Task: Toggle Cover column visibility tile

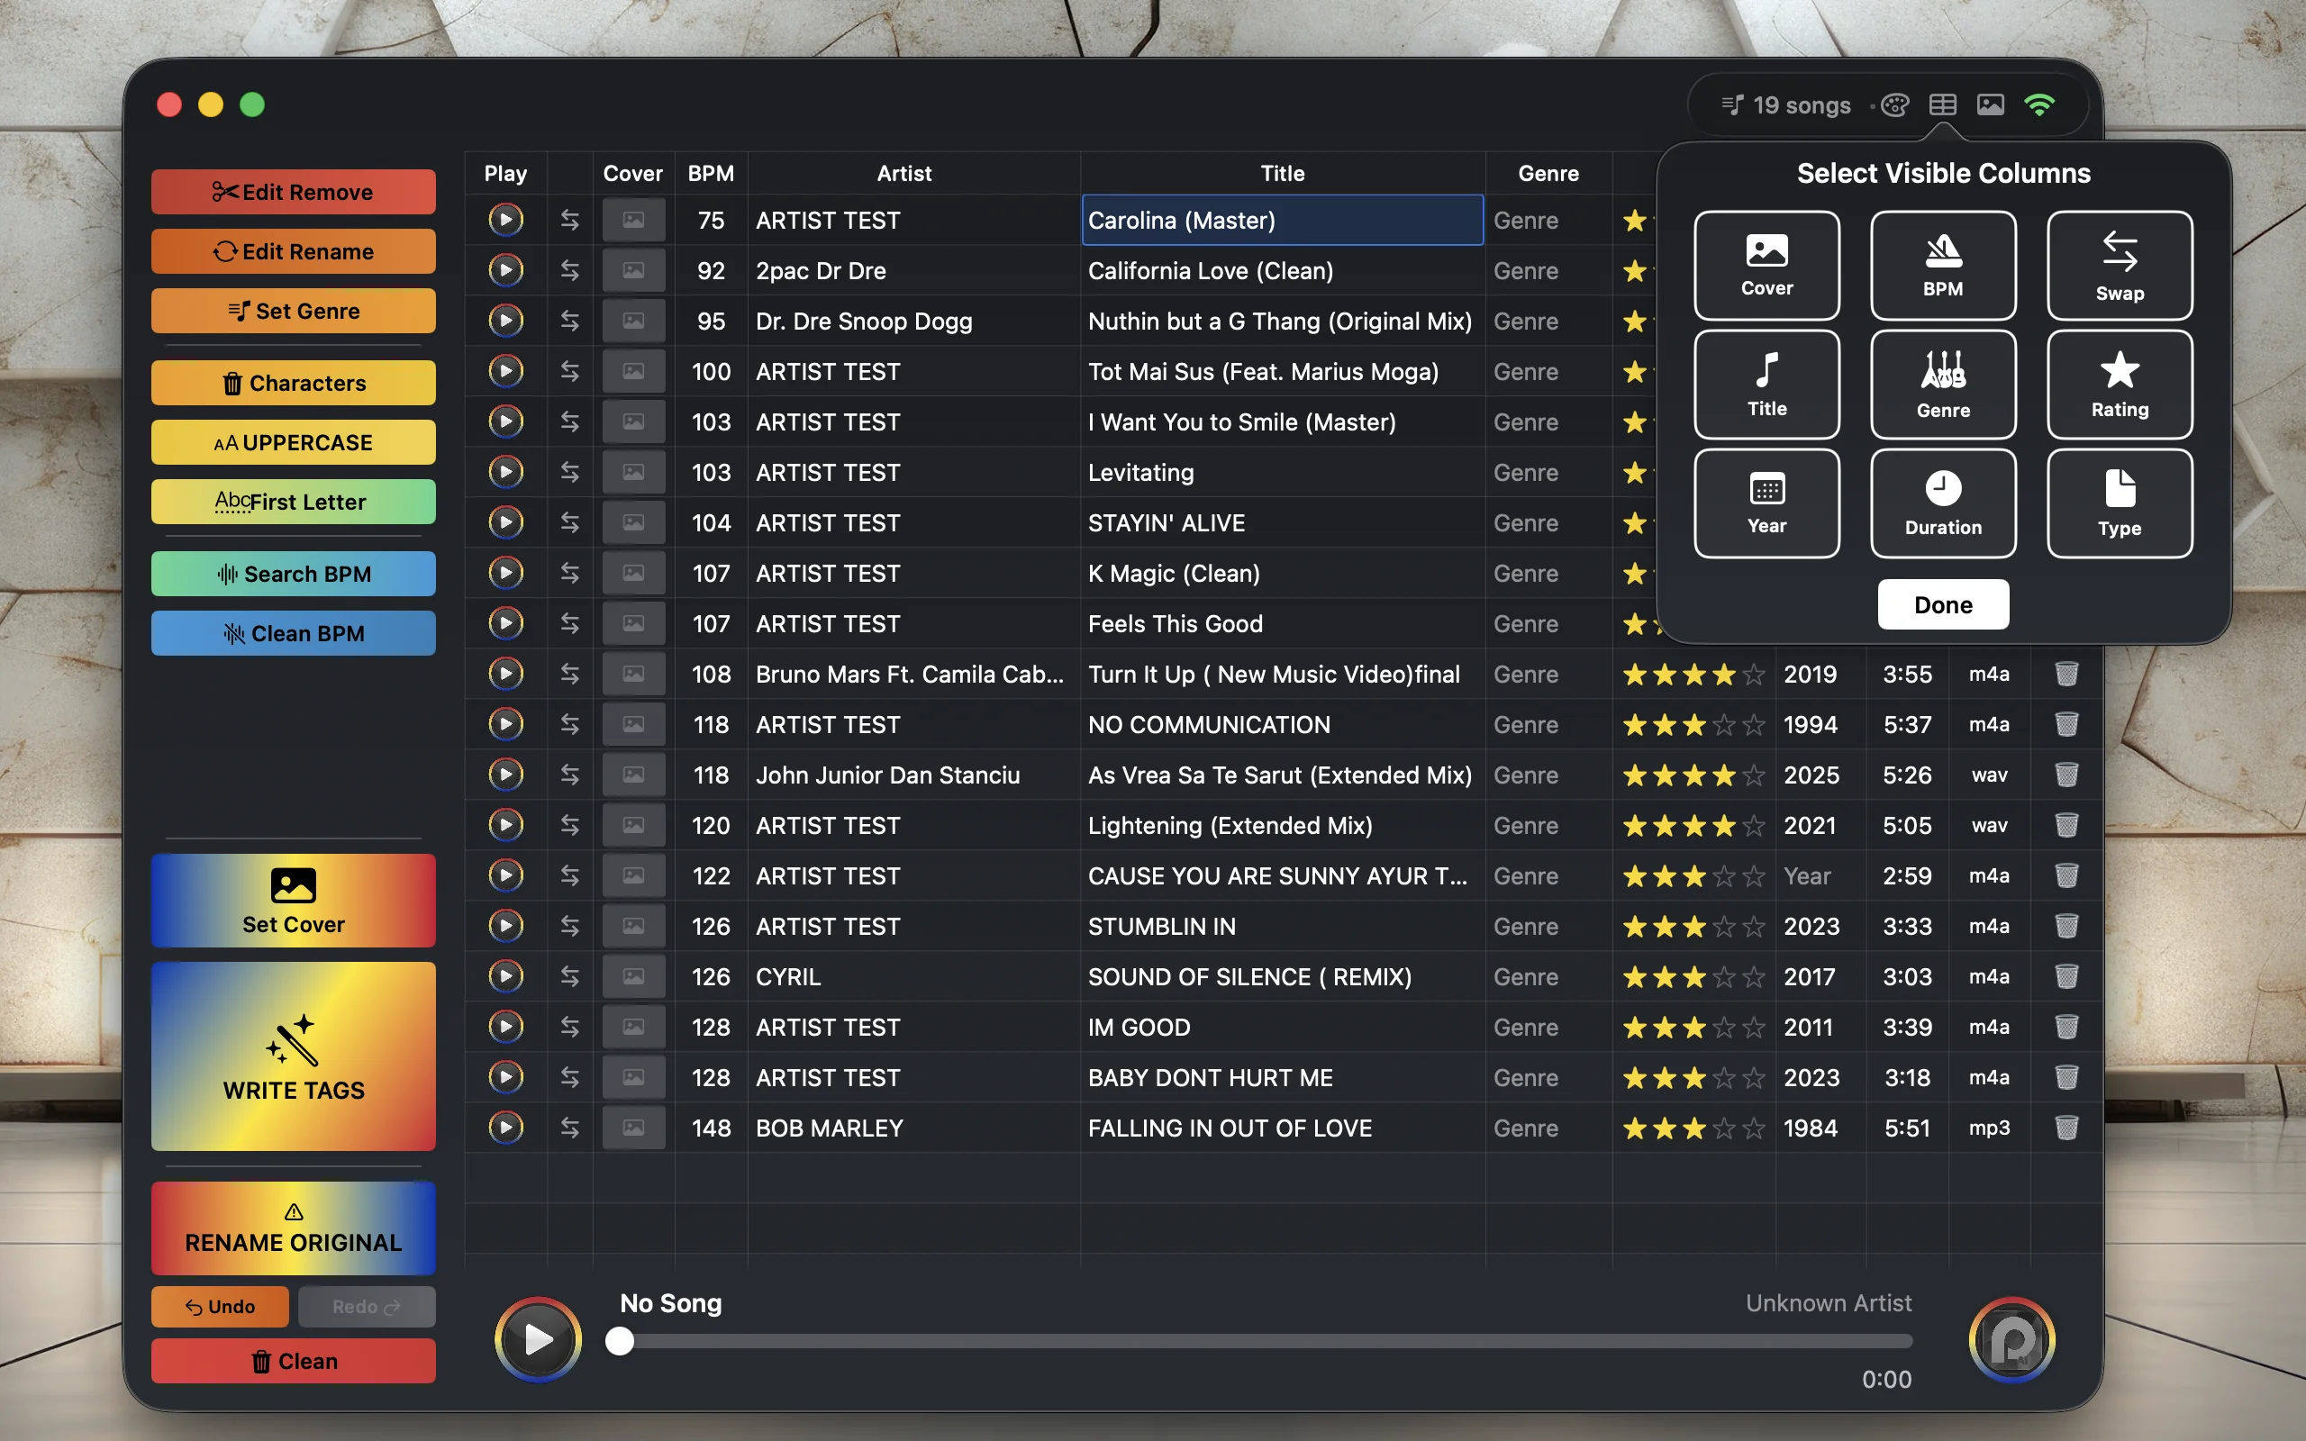Action: (x=1766, y=265)
